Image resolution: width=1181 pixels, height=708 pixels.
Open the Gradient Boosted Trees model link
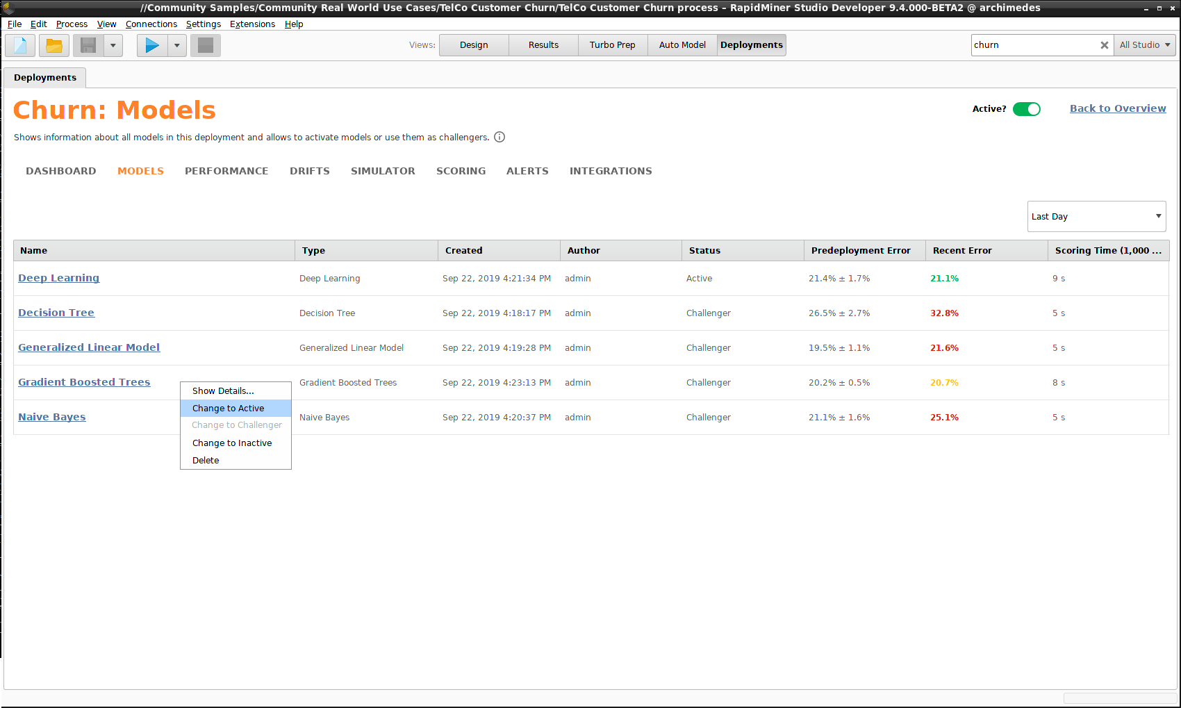coord(84,382)
